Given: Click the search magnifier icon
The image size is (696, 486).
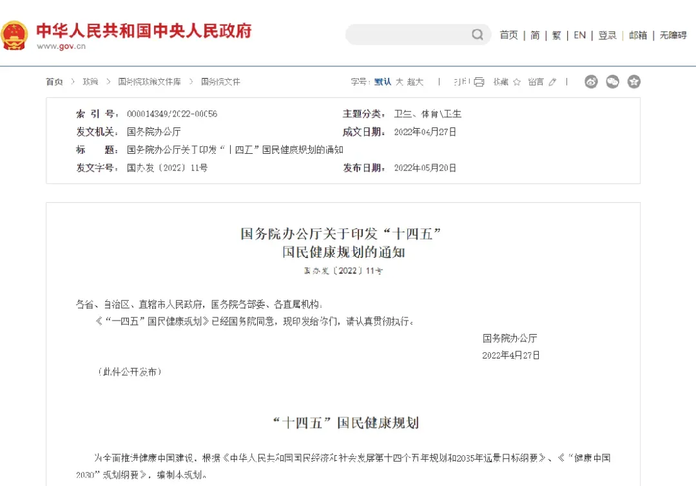Looking at the screenshot, I should coord(477,35).
